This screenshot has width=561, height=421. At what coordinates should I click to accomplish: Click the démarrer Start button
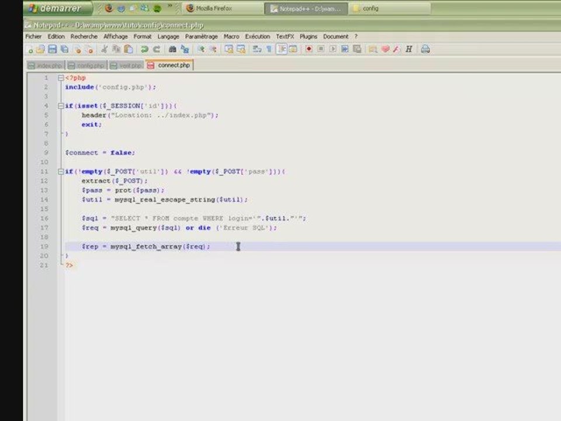click(58, 8)
